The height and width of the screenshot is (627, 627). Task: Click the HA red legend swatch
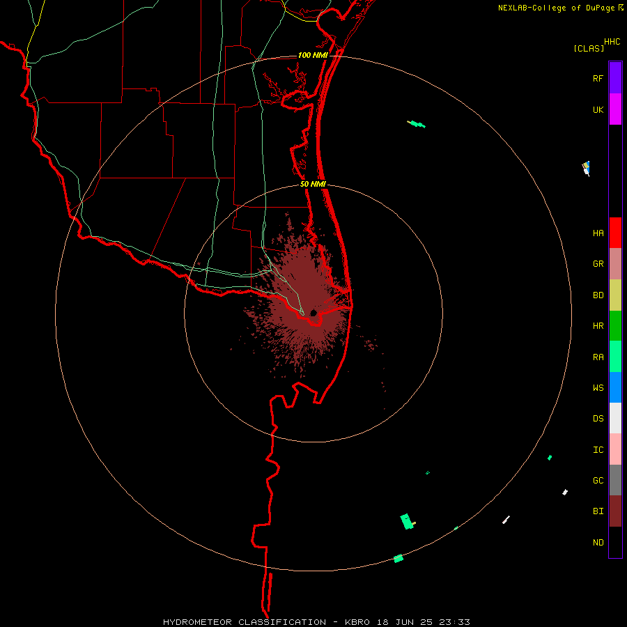point(615,233)
